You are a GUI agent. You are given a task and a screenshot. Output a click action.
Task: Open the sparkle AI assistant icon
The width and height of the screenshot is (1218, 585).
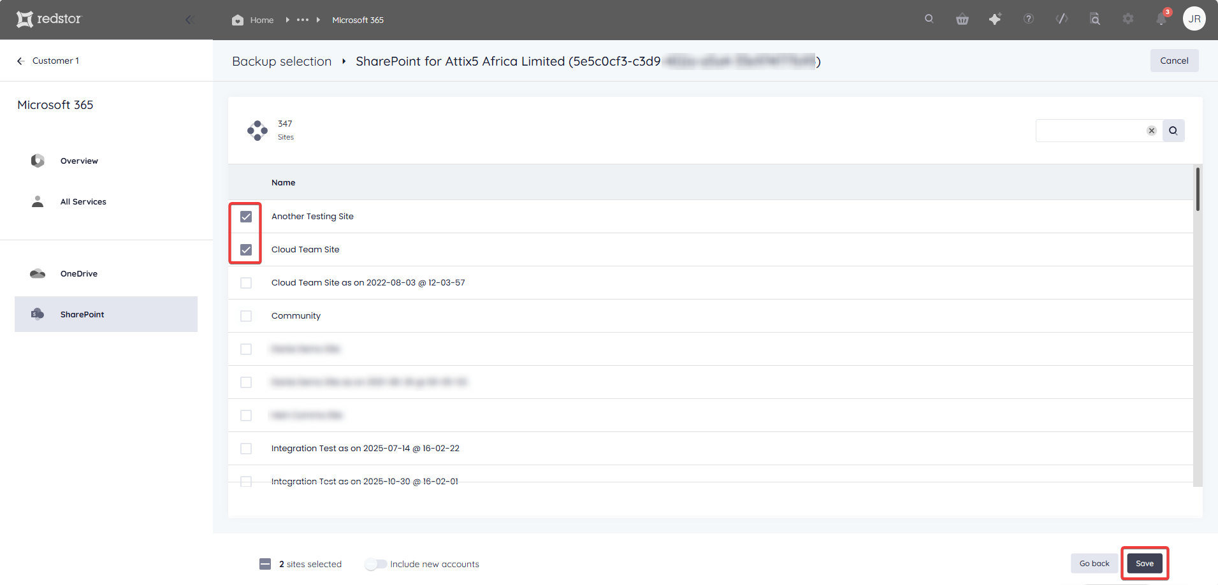995,19
